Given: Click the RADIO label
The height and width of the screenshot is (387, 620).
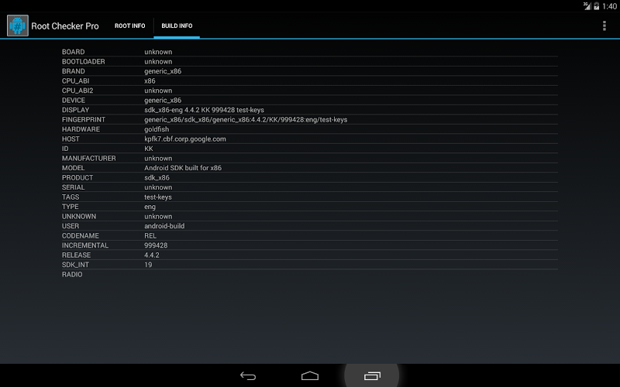Looking at the screenshot, I should coord(72,275).
